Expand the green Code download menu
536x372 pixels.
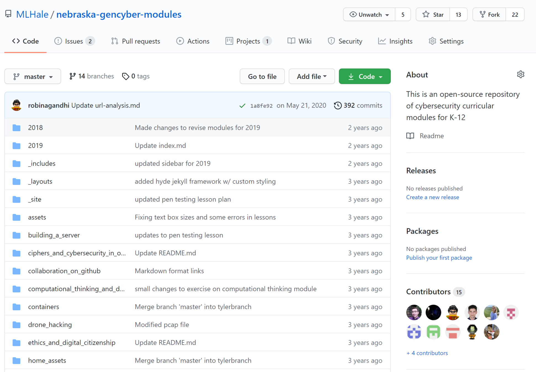click(364, 76)
